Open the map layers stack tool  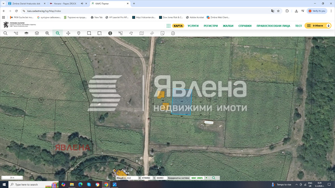coord(26,33)
